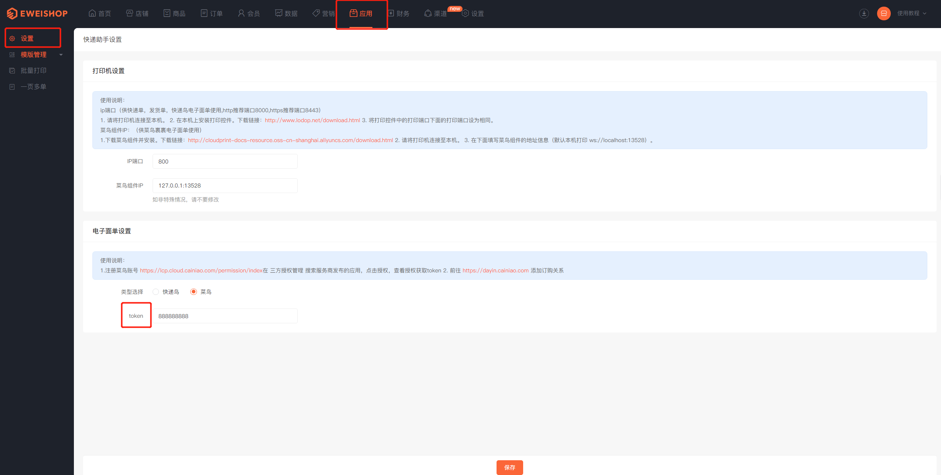This screenshot has width=941, height=475.
Task: Click the 一页多单 sidebar icon
Action: 12,87
